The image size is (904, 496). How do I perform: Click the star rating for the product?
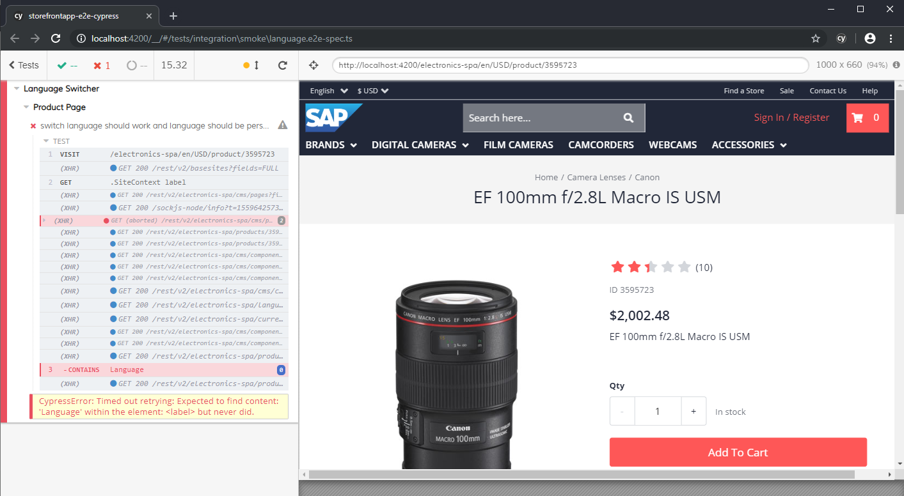point(651,267)
